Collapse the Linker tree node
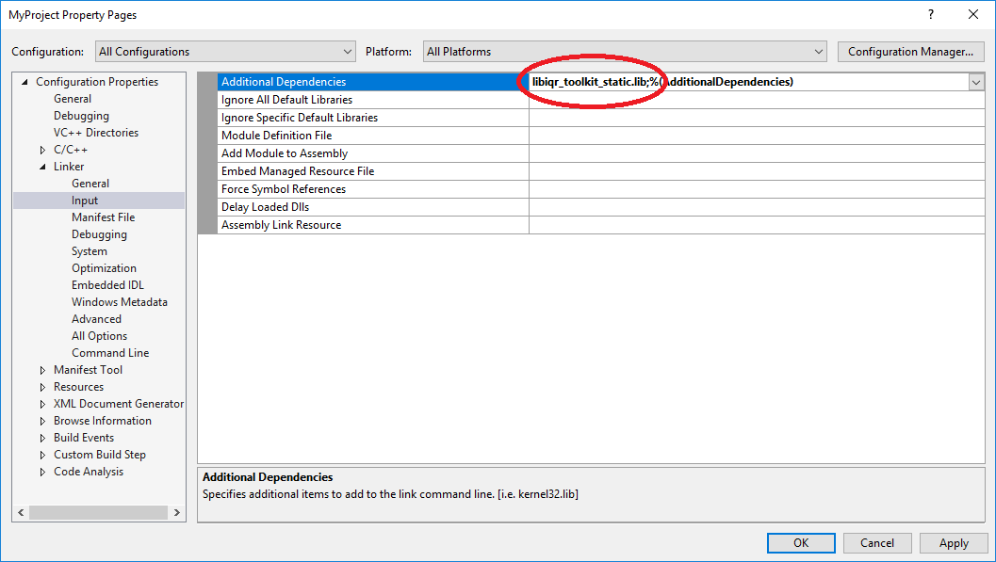This screenshot has height=562, width=996. [x=41, y=166]
